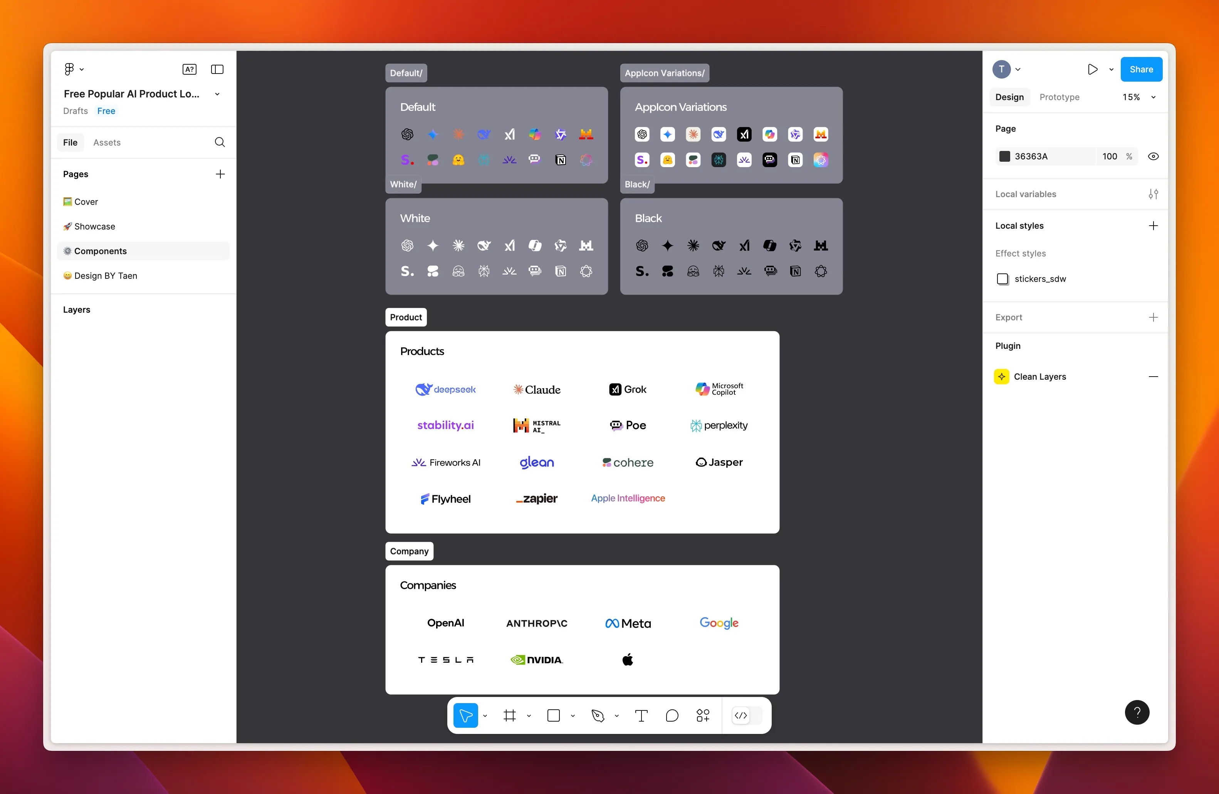
Task: Click the blue Share button
Action: (1141, 69)
